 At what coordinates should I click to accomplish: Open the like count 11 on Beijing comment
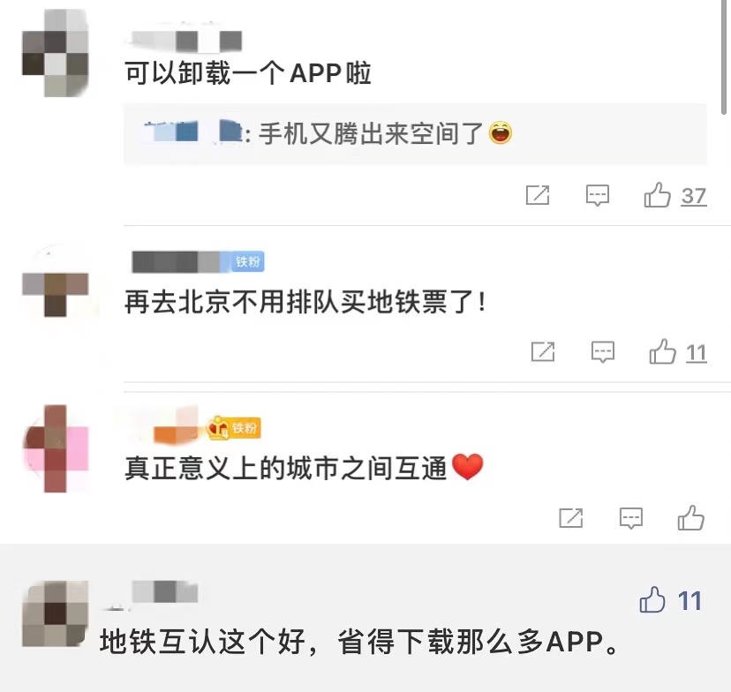click(x=697, y=353)
